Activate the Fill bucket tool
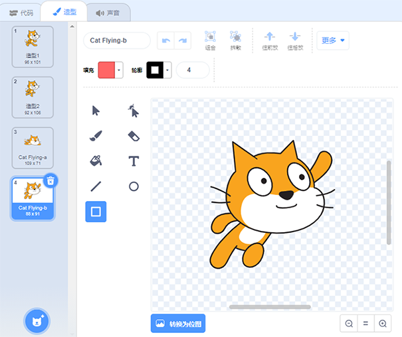 (x=96, y=161)
